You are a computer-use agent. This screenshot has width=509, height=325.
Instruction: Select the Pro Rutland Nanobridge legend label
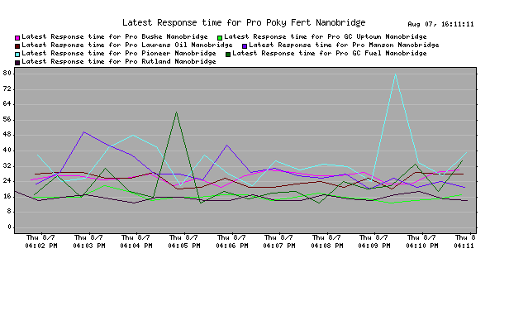pos(119,61)
